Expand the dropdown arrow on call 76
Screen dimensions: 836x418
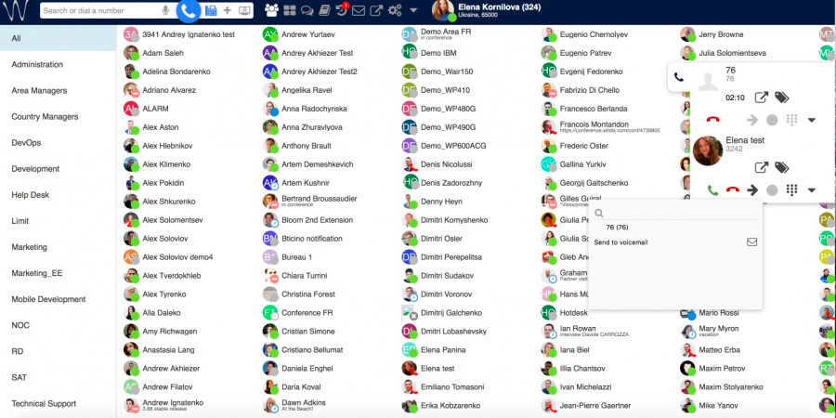811,120
